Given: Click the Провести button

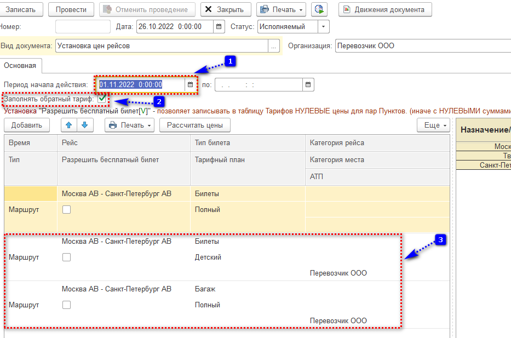Looking at the screenshot, I should click(71, 9).
